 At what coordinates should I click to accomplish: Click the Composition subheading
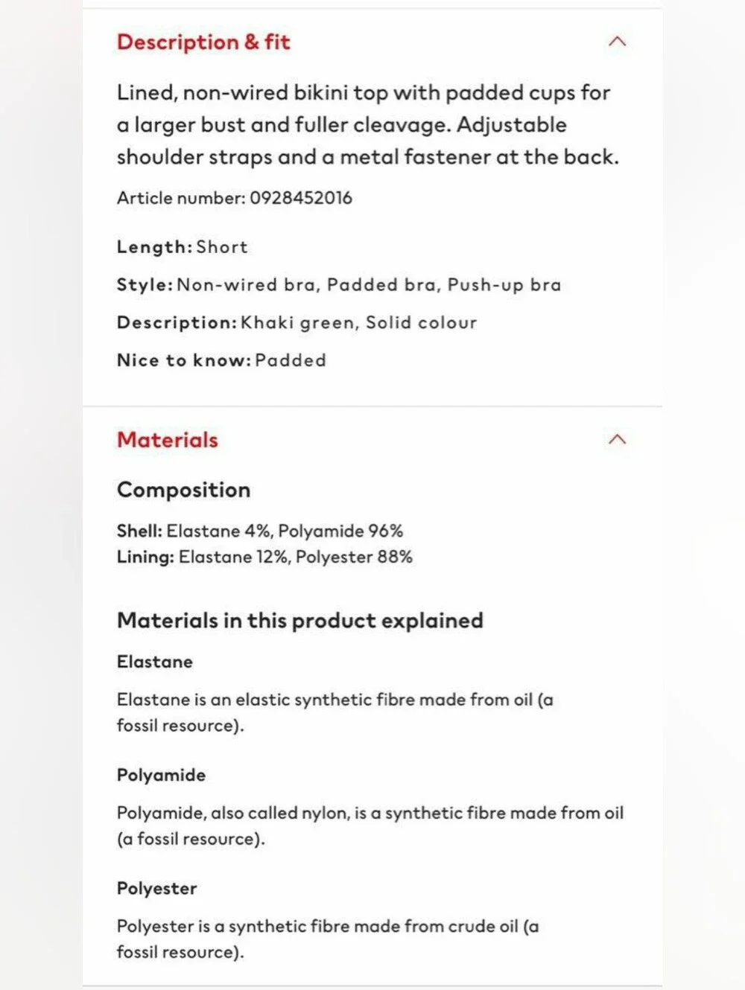point(183,489)
